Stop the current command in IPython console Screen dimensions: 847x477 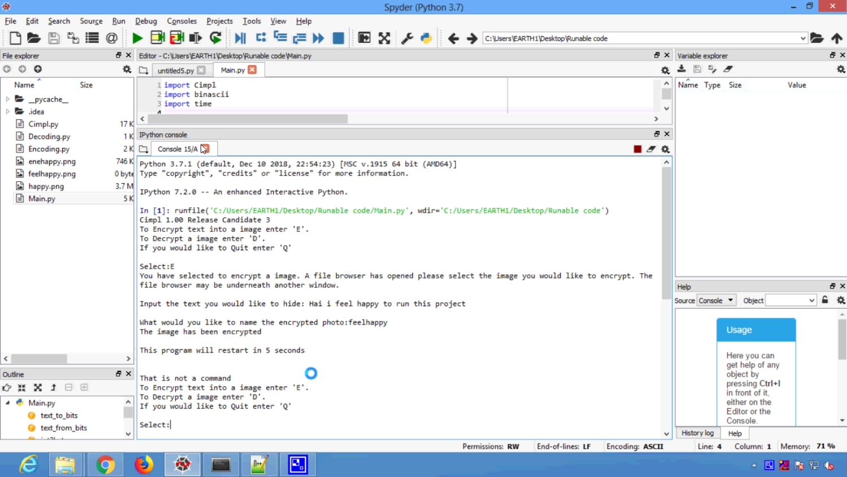(638, 149)
